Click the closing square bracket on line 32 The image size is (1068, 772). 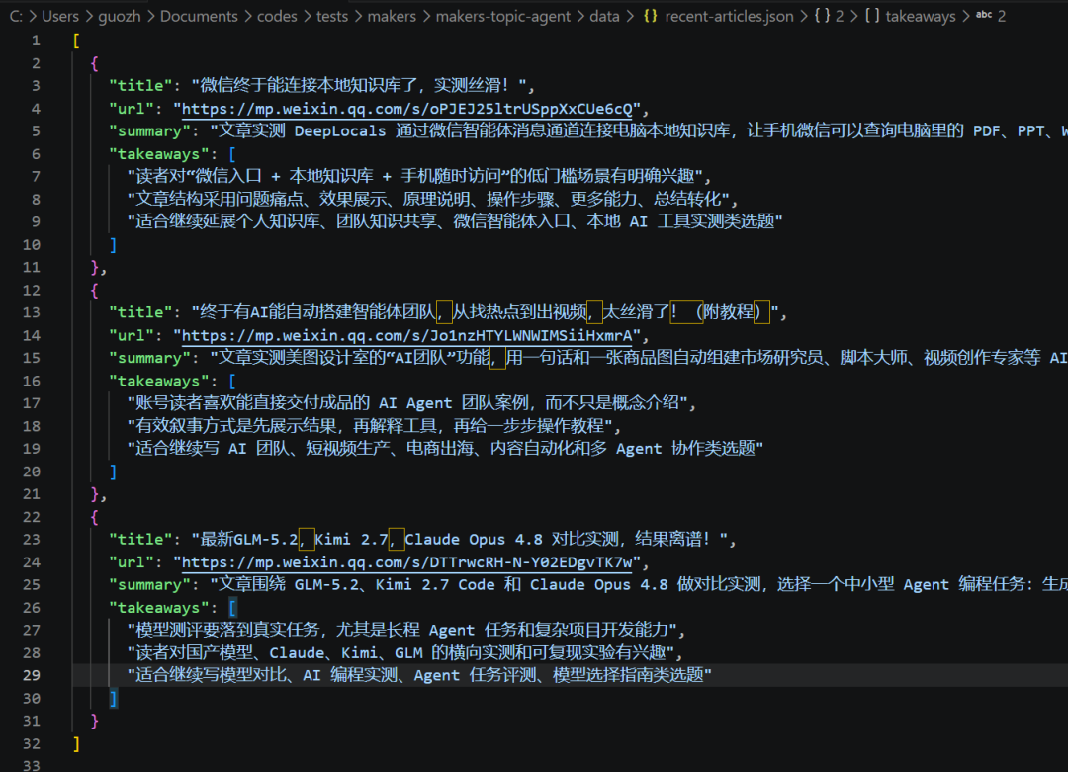pos(76,743)
